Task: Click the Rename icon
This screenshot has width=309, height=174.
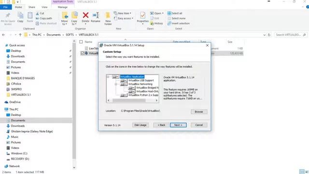Action: click(x=96, y=15)
